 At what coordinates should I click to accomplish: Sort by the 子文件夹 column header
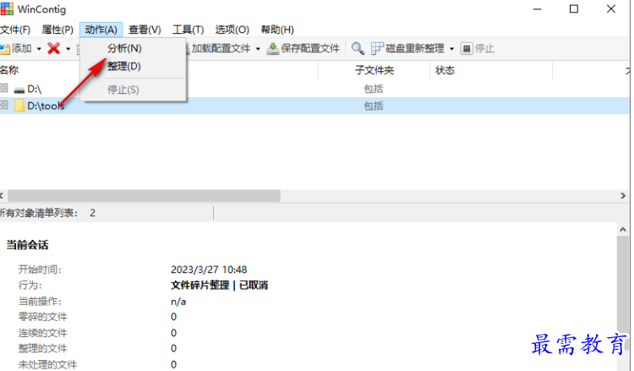374,70
